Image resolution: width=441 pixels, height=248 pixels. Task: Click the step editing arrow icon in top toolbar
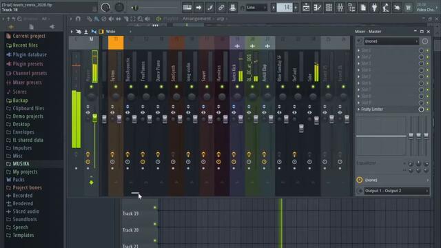pos(198,8)
